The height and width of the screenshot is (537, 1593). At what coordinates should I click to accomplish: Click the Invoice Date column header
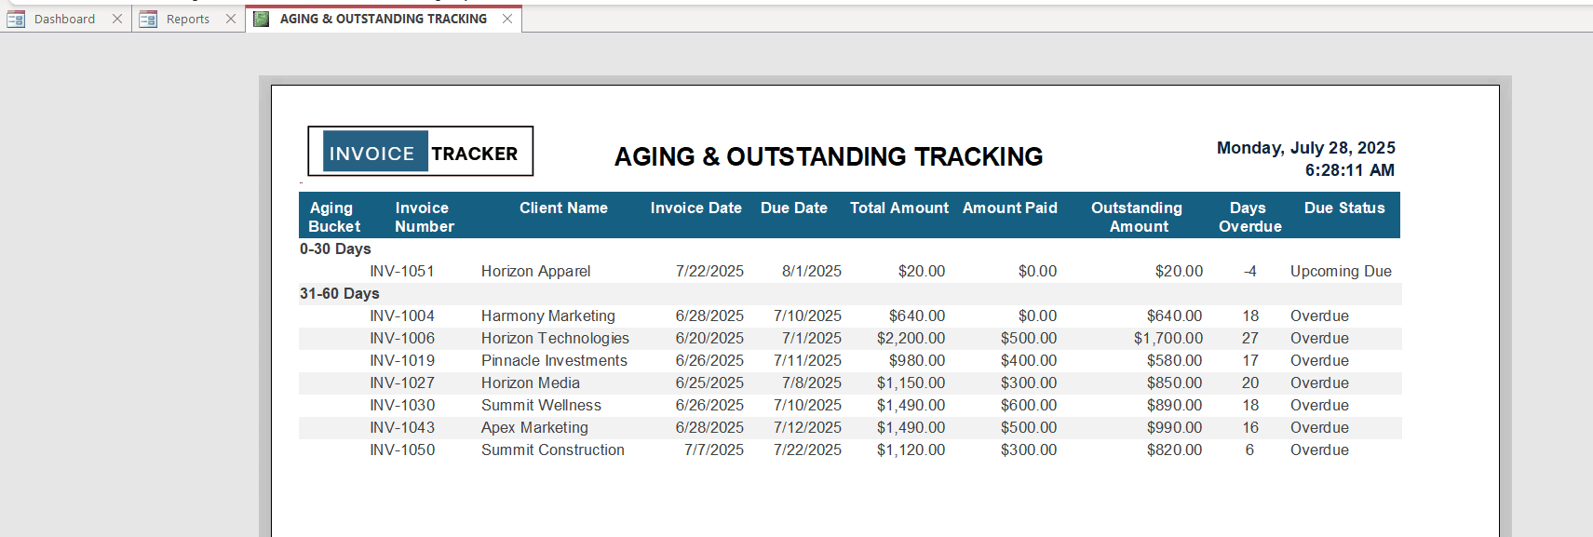click(x=695, y=208)
